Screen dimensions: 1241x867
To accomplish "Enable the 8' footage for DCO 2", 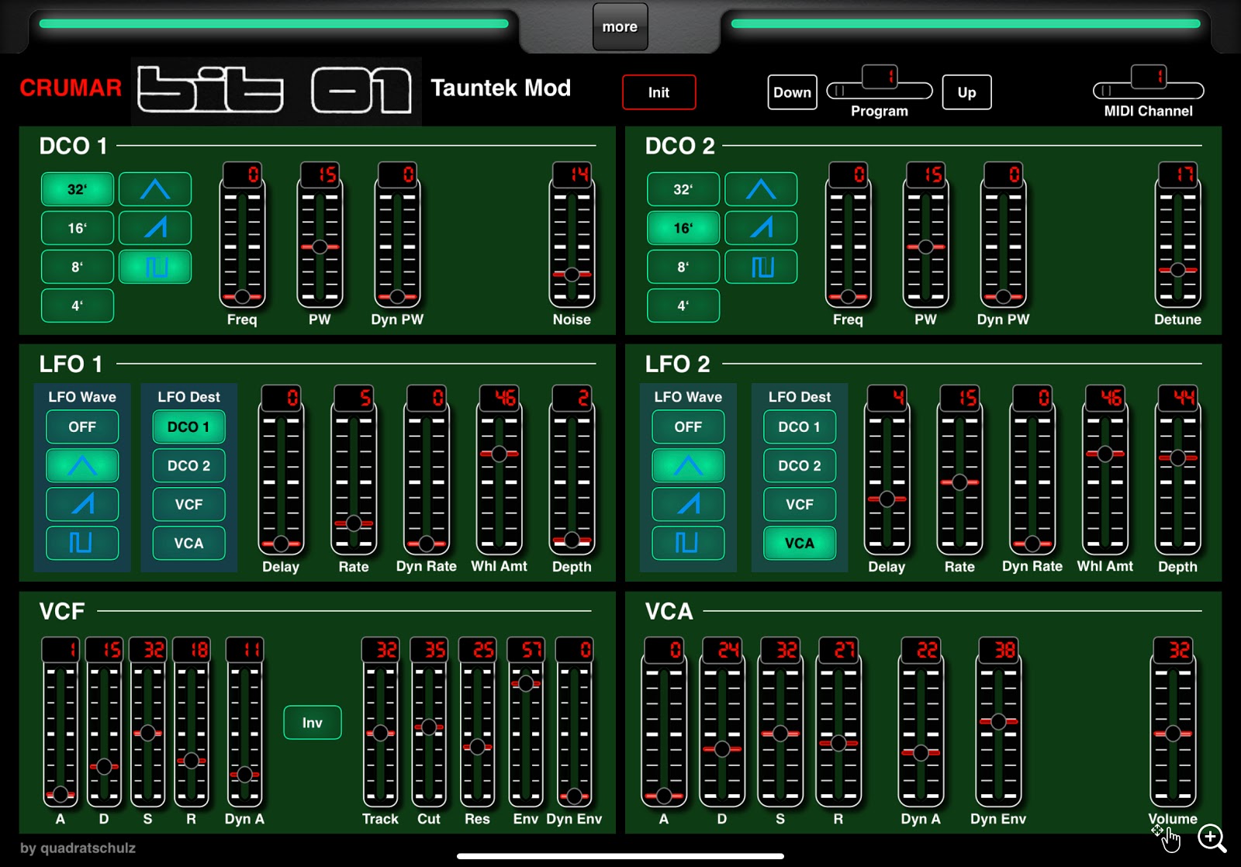I will pyautogui.click(x=683, y=267).
